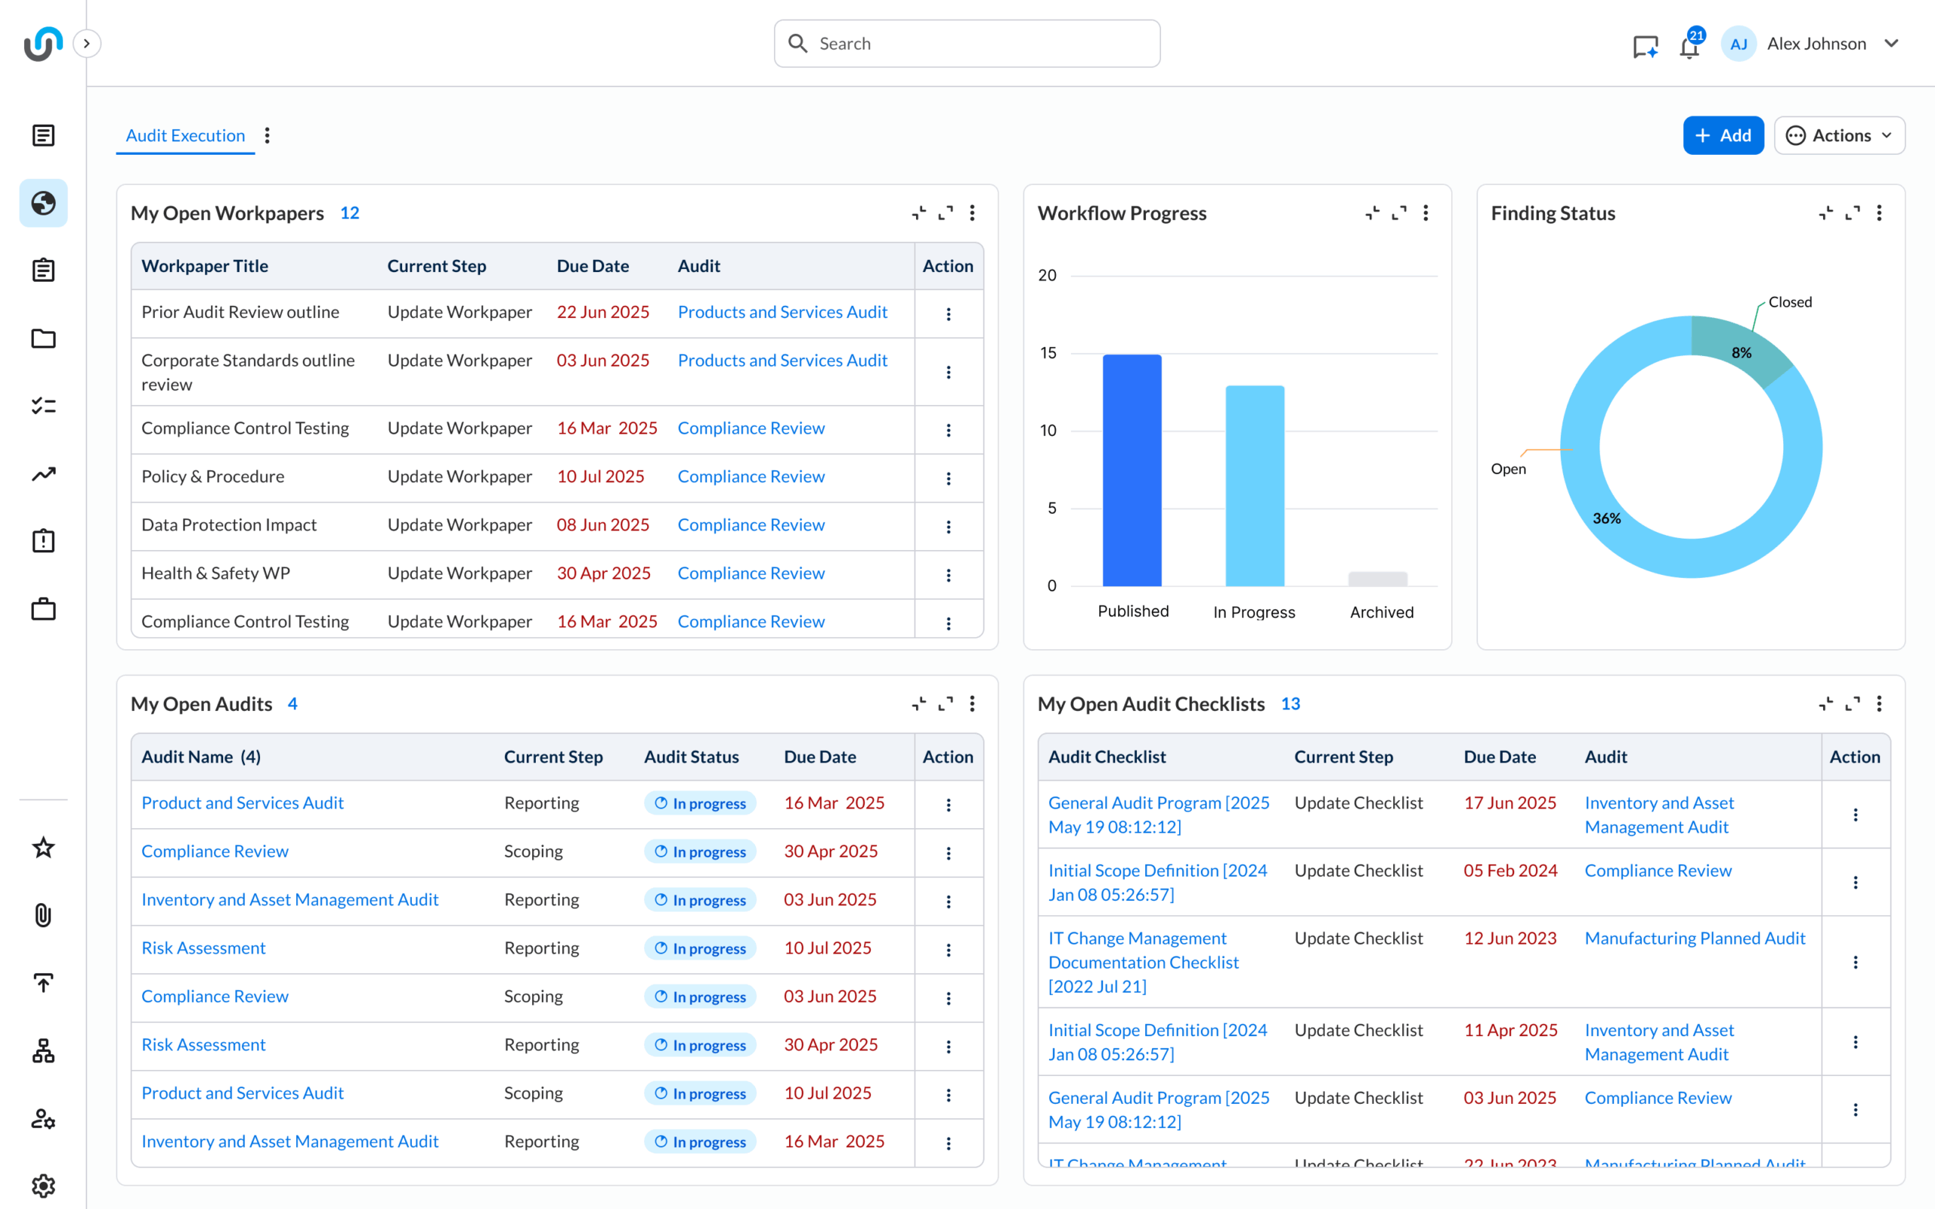Collapse the Workflow Progress panel
This screenshot has width=1935, height=1209.
(x=1372, y=212)
